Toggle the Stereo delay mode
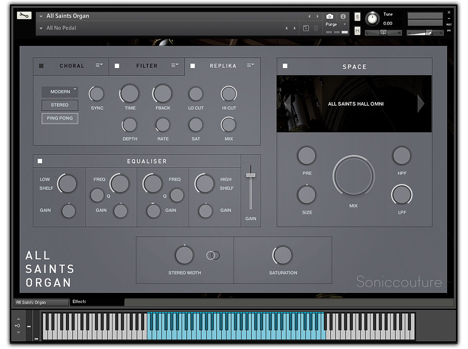The width and height of the screenshot is (468, 349). pyautogui.click(x=60, y=105)
